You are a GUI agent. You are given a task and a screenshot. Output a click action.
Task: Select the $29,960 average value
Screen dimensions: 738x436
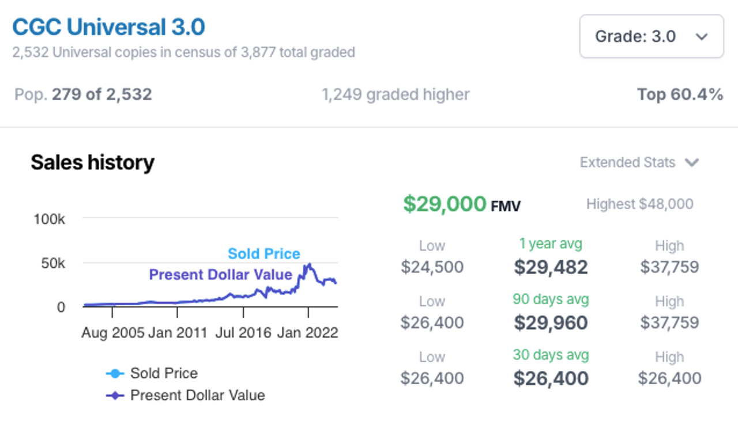551,323
